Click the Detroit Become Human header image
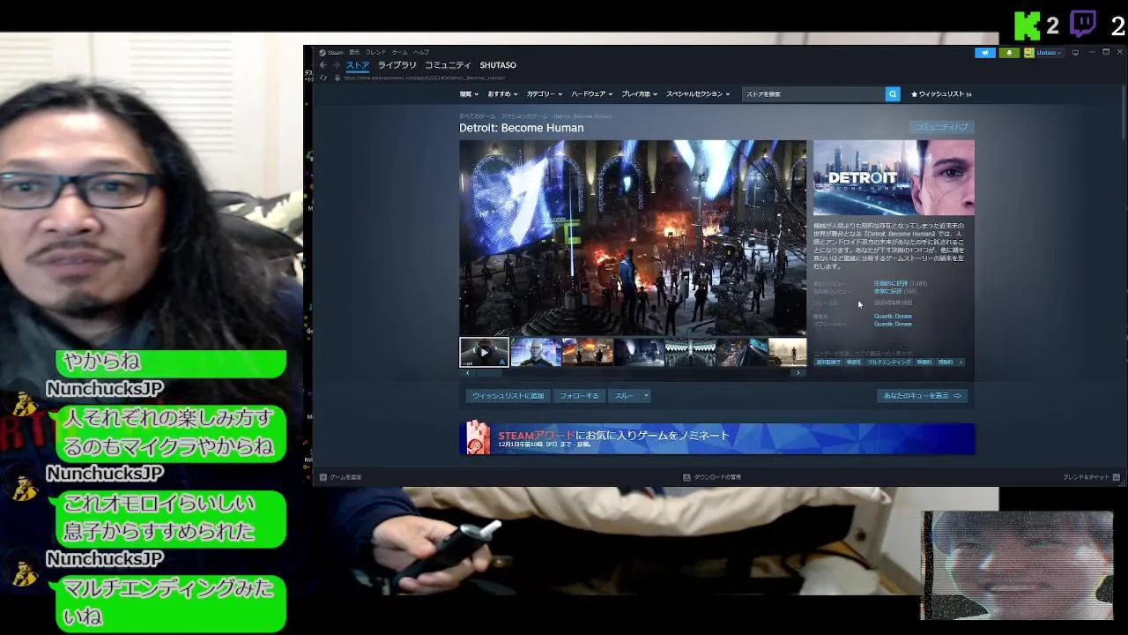Image resolution: width=1128 pixels, height=635 pixels. point(894,177)
